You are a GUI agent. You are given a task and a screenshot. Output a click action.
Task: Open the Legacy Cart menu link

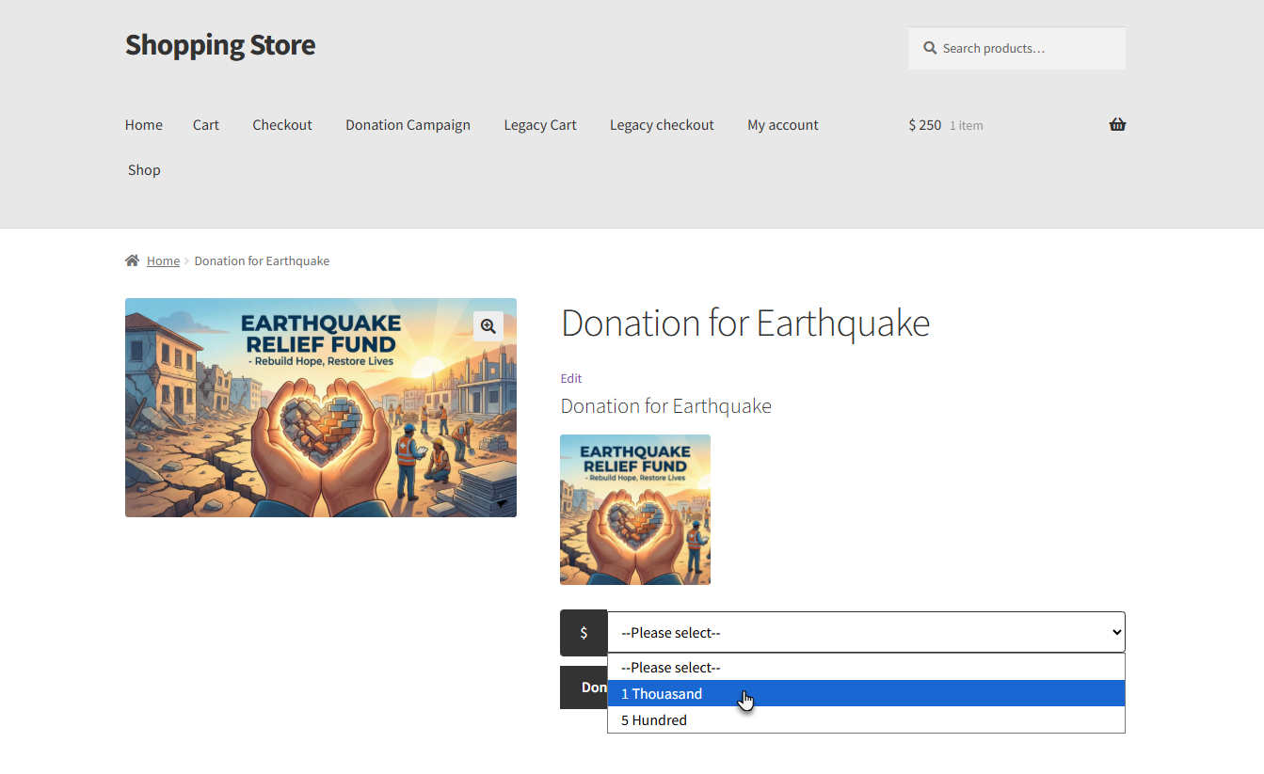(539, 125)
